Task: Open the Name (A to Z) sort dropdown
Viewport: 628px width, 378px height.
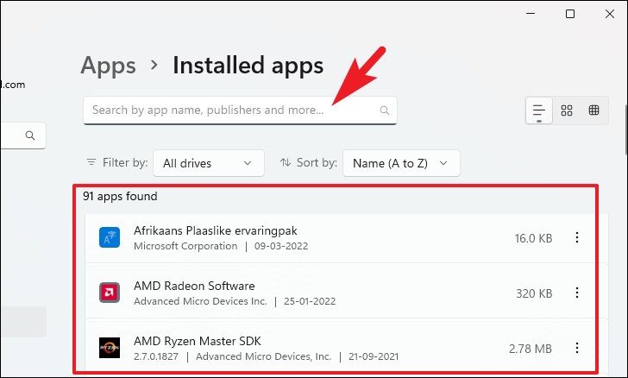Action: (x=401, y=163)
